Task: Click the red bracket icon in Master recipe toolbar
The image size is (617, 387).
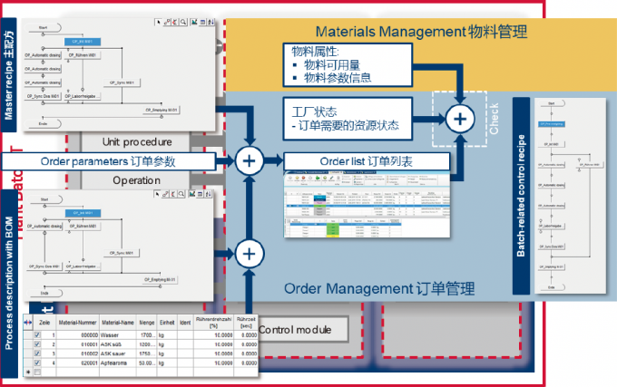Action: 175,23
